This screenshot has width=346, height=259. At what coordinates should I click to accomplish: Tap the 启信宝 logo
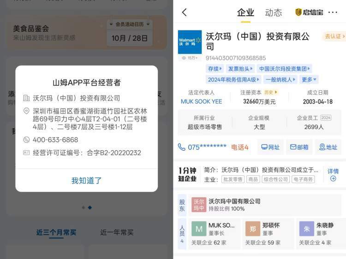pos(309,12)
